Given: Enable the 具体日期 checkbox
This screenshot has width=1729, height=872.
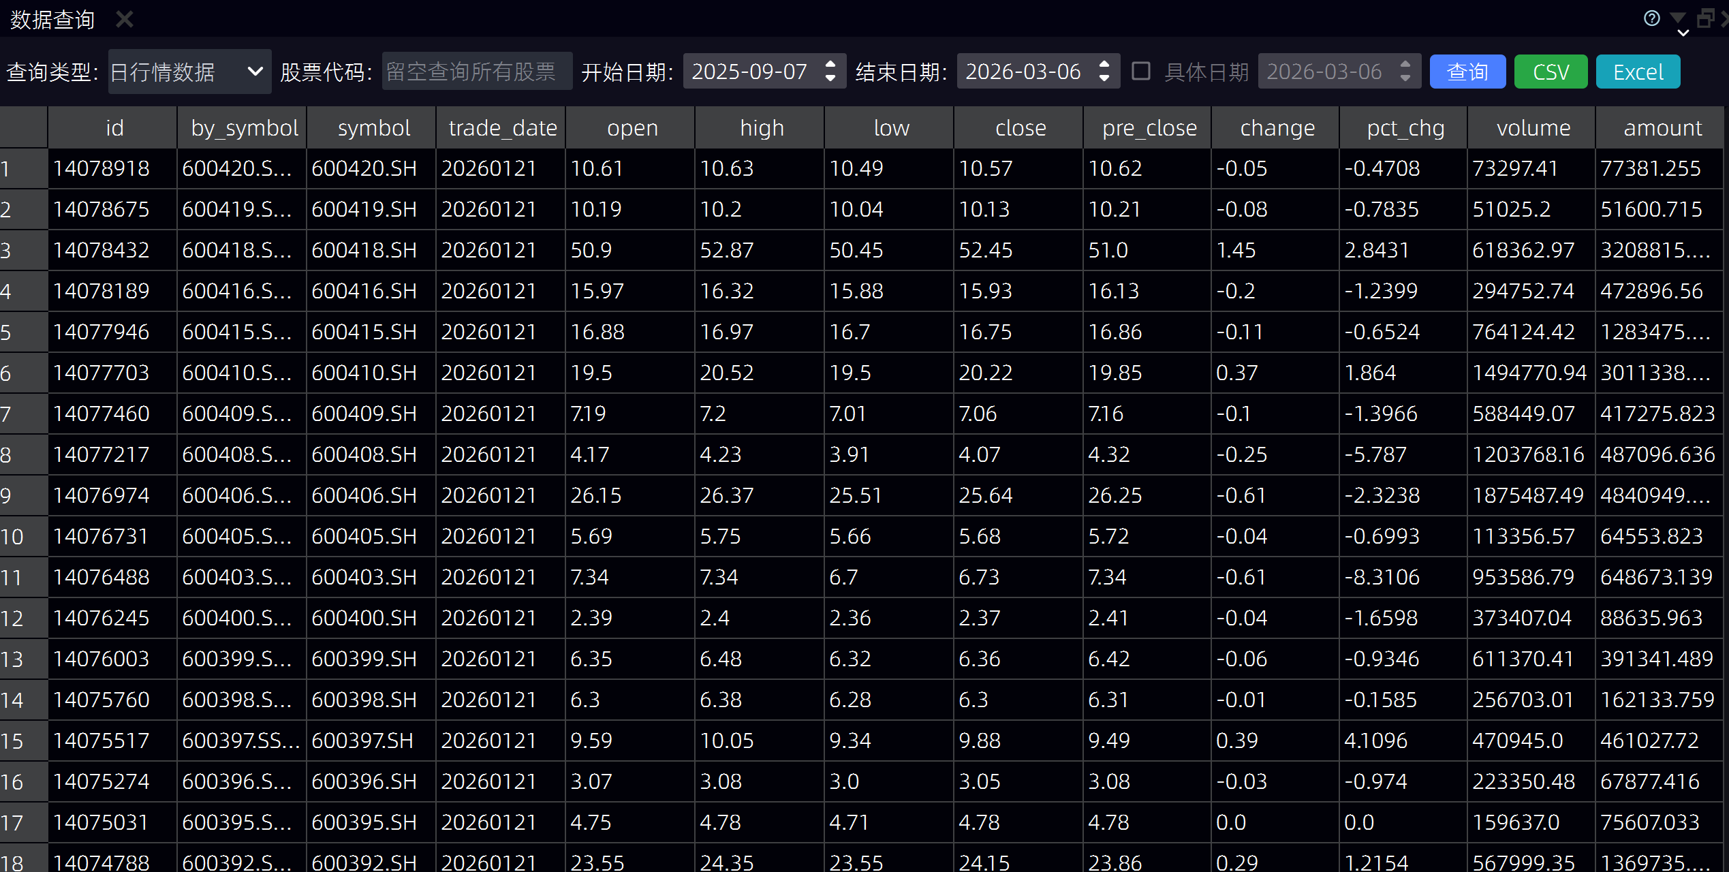Looking at the screenshot, I should coord(1141,71).
